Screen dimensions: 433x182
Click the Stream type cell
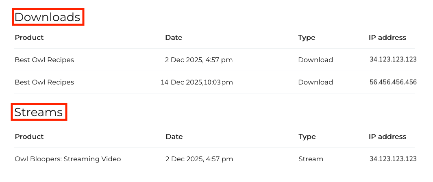[311, 159]
